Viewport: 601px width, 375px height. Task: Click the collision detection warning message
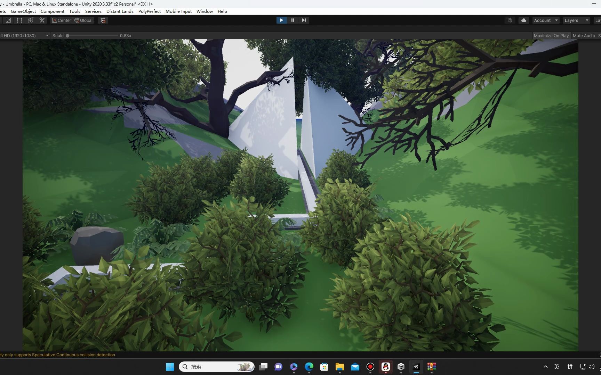click(58, 355)
